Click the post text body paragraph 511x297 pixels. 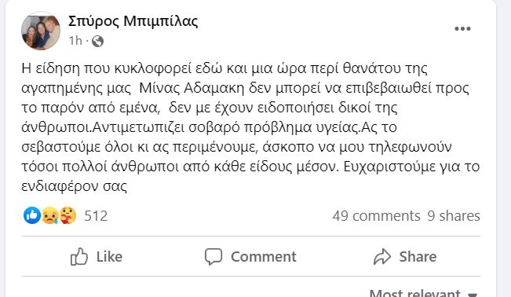click(x=250, y=127)
